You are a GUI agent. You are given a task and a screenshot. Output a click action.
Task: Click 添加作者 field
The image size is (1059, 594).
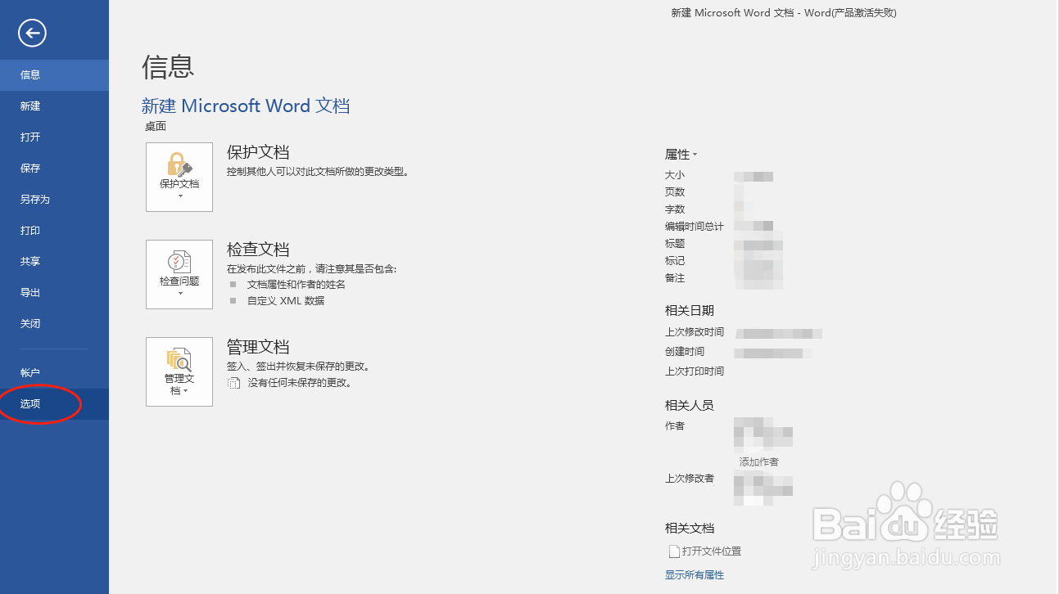759,462
